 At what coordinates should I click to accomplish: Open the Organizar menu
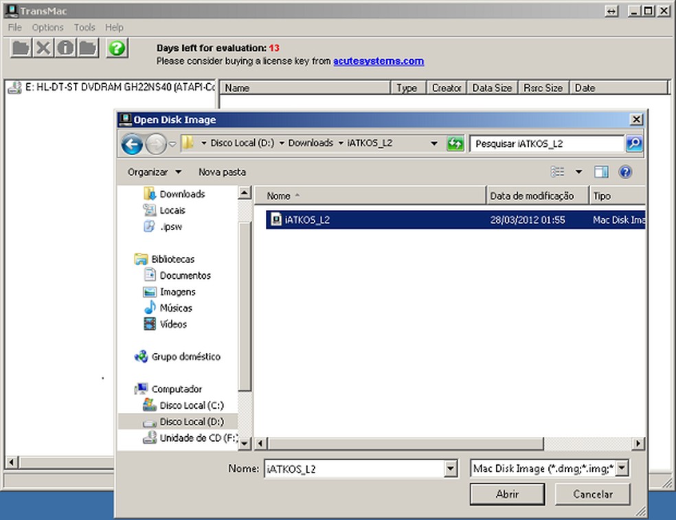tap(155, 172)
